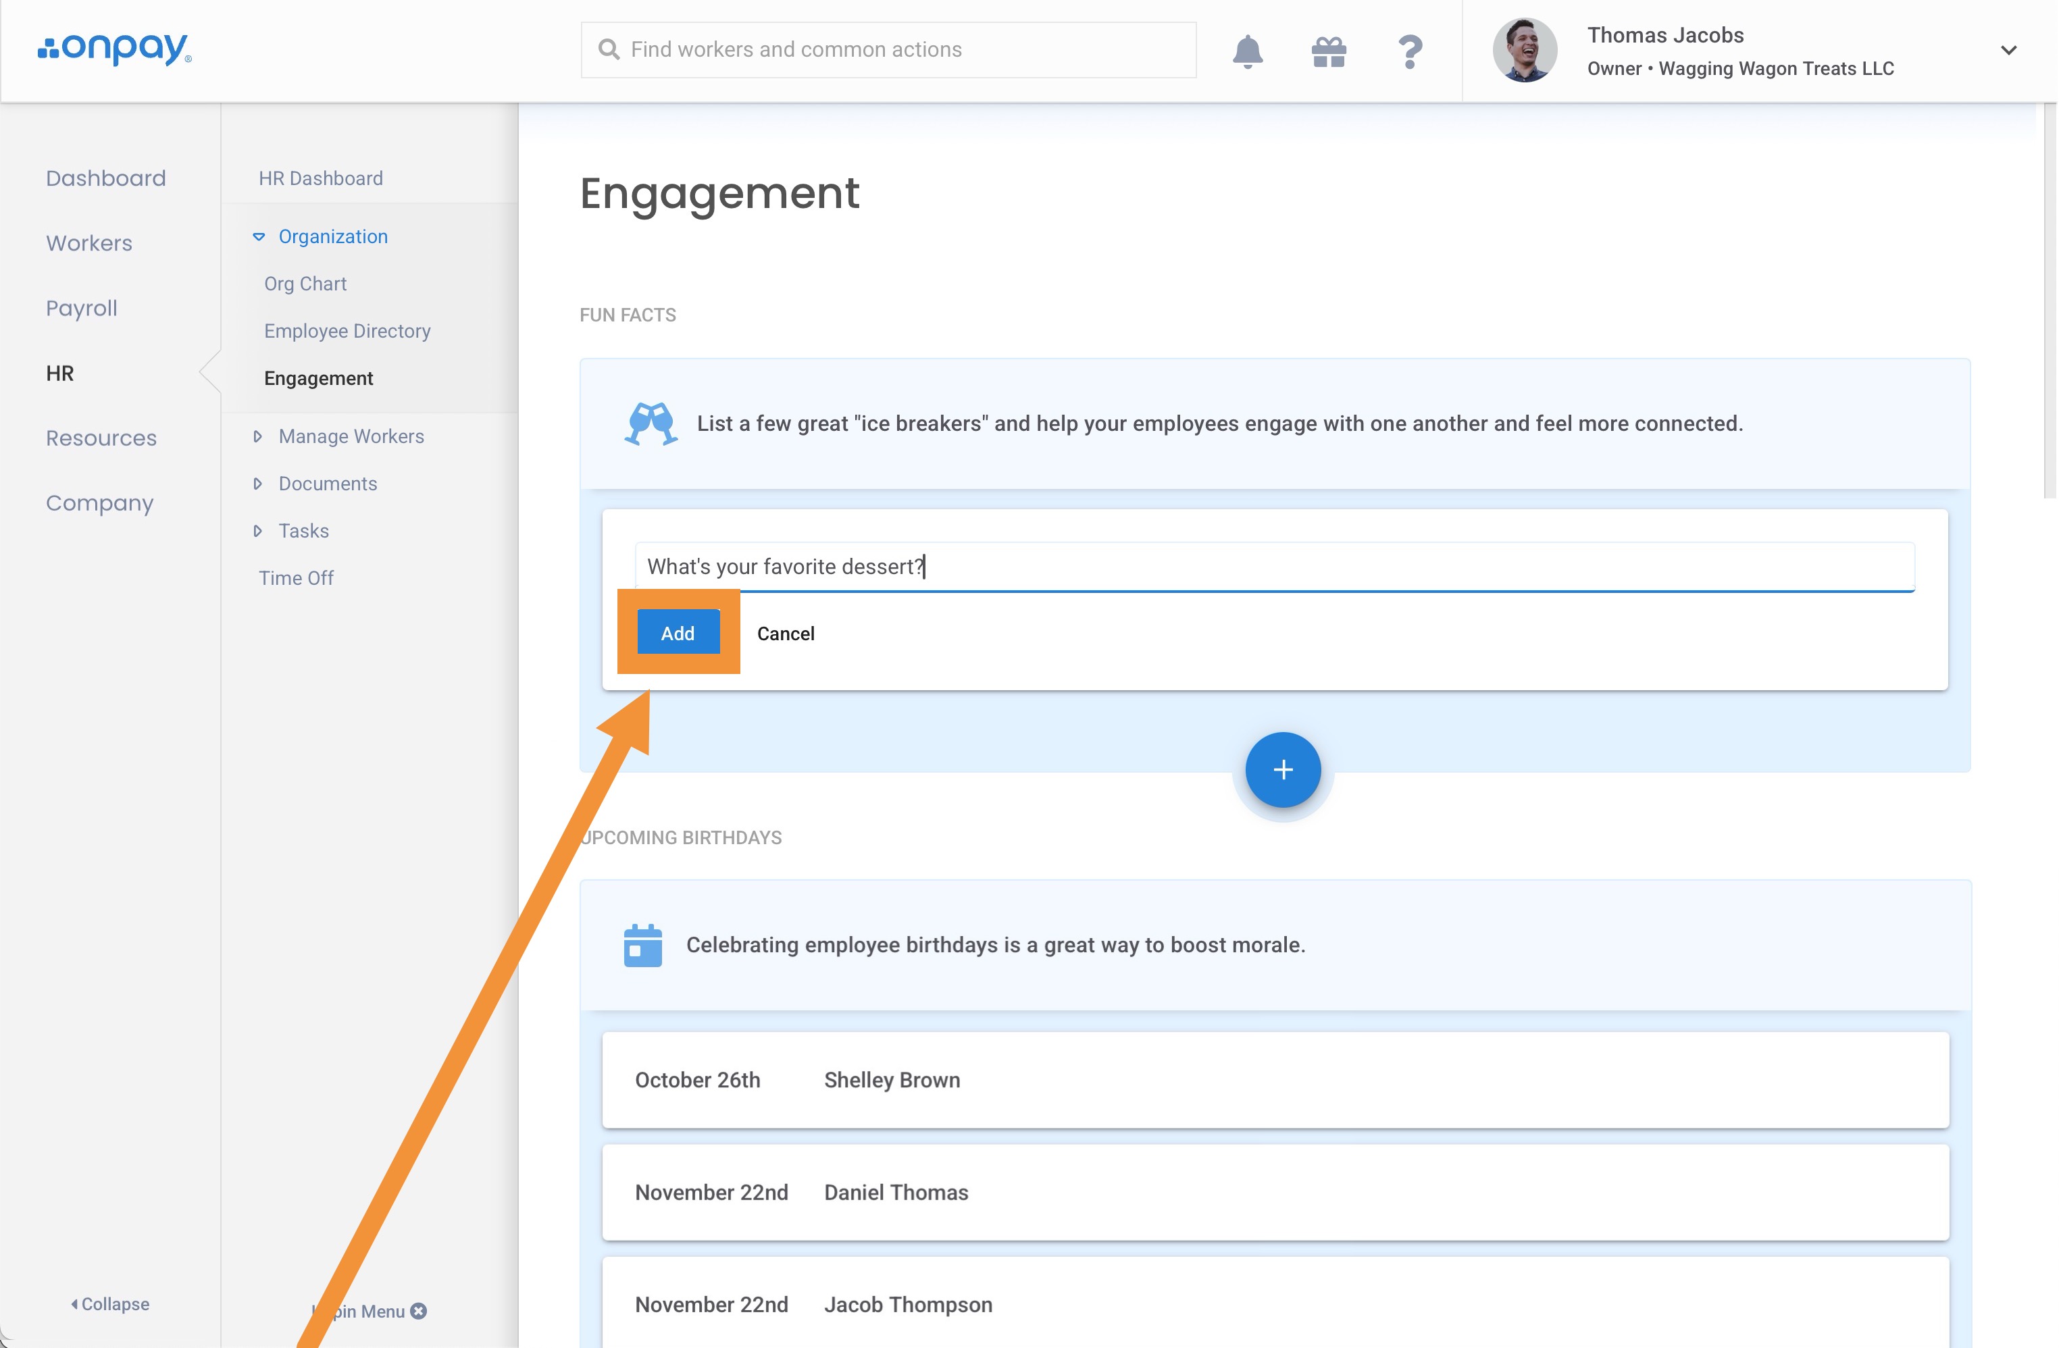Open the gift rewards icon
The width and height of the screenshot is (2059, 1348).
pyautogui.click(x=1328, y=51)
